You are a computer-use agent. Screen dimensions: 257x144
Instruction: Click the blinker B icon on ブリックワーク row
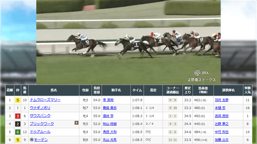coord(76,123)
